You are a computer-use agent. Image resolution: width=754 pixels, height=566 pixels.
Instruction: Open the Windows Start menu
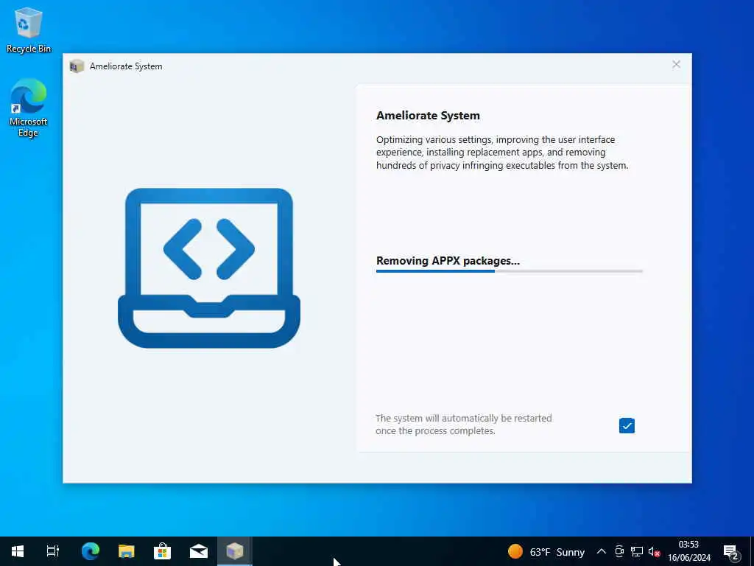click(x=18, y=551)
